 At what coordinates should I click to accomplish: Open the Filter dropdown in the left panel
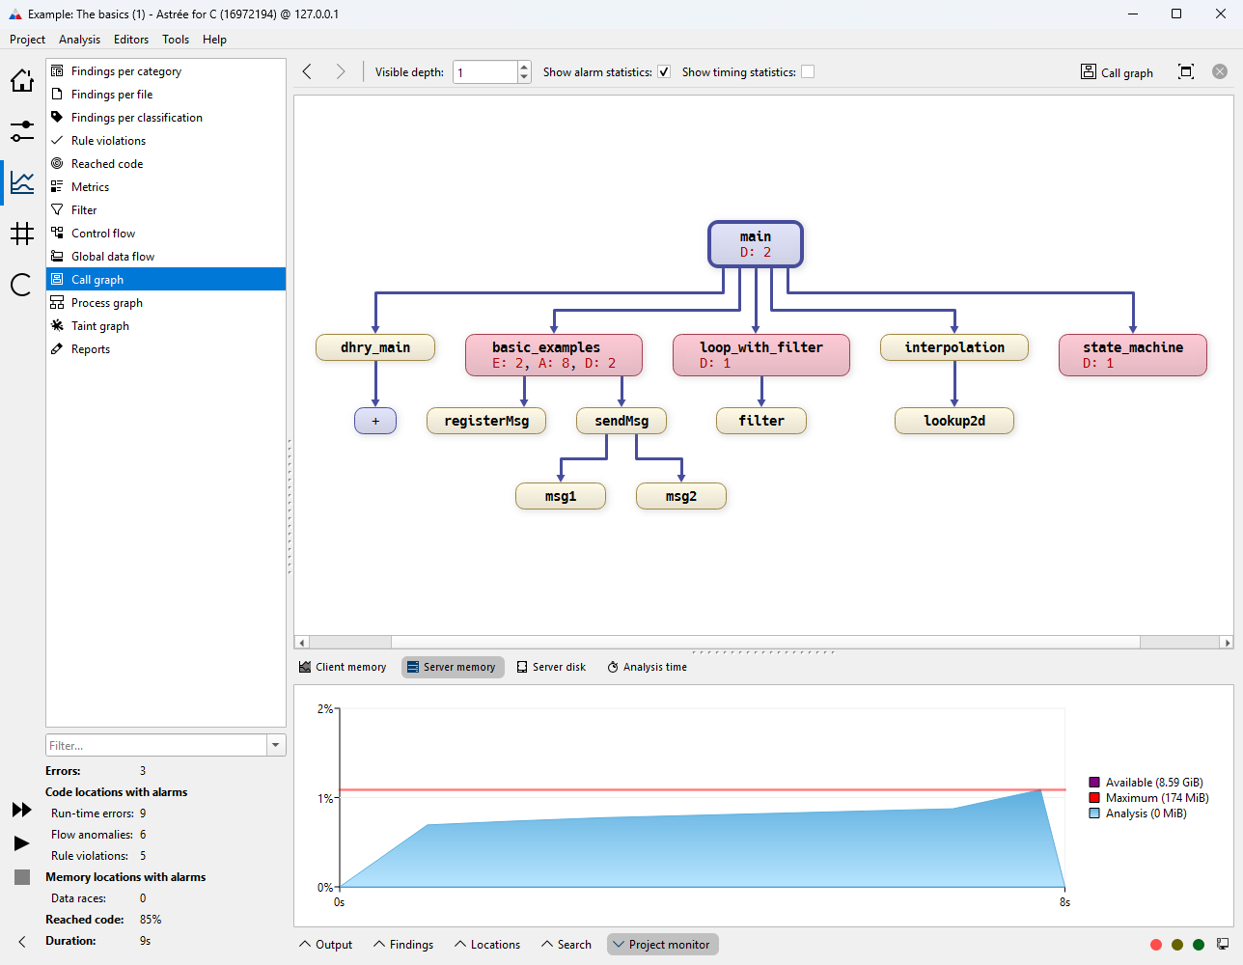pyautogui.click(x=276, y=745)
